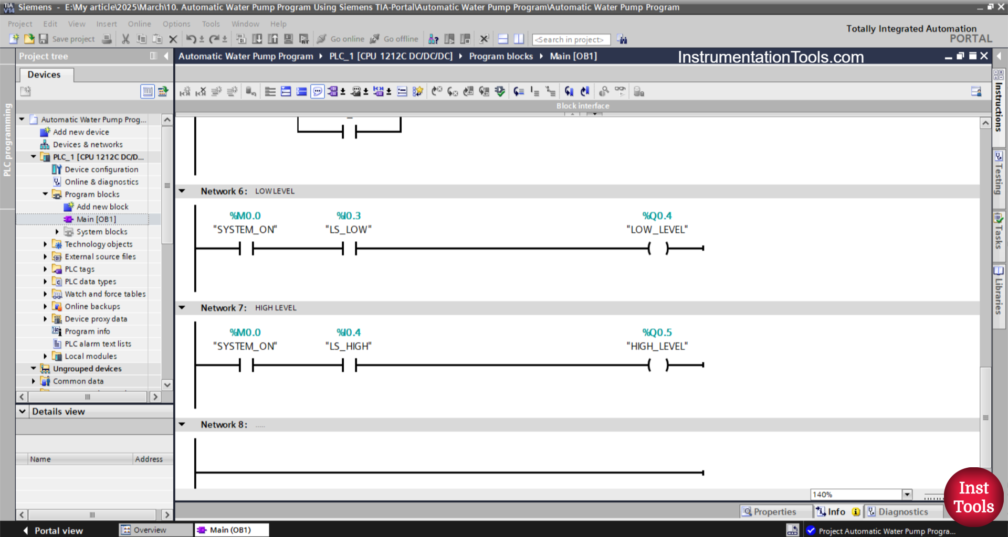Image resolution: width=1008 pixels, height=537 pixels.
Task: Expand the System blocks folder
Action: tap(58, 231)
